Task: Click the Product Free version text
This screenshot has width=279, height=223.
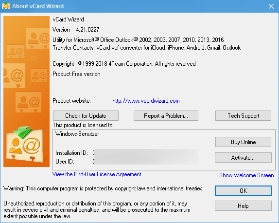Action: pos(76,74)
